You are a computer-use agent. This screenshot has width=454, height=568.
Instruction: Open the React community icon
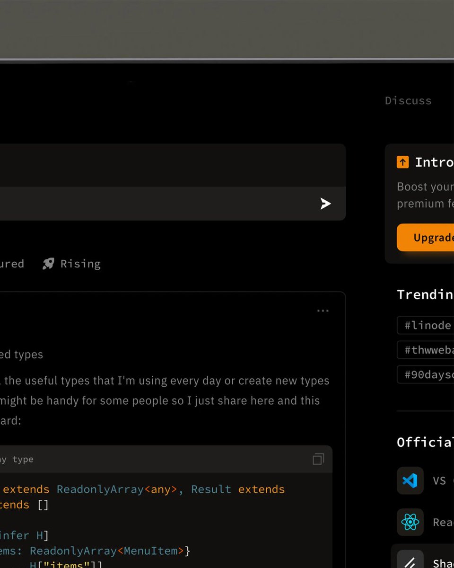tap(410, 522)
